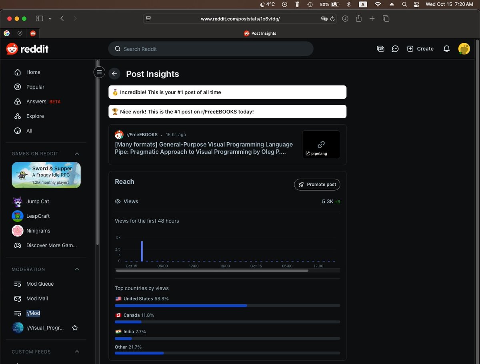Click the circular hamburger sidebar icon
Viewport: 480px width, 364px height.
point(99,72)
